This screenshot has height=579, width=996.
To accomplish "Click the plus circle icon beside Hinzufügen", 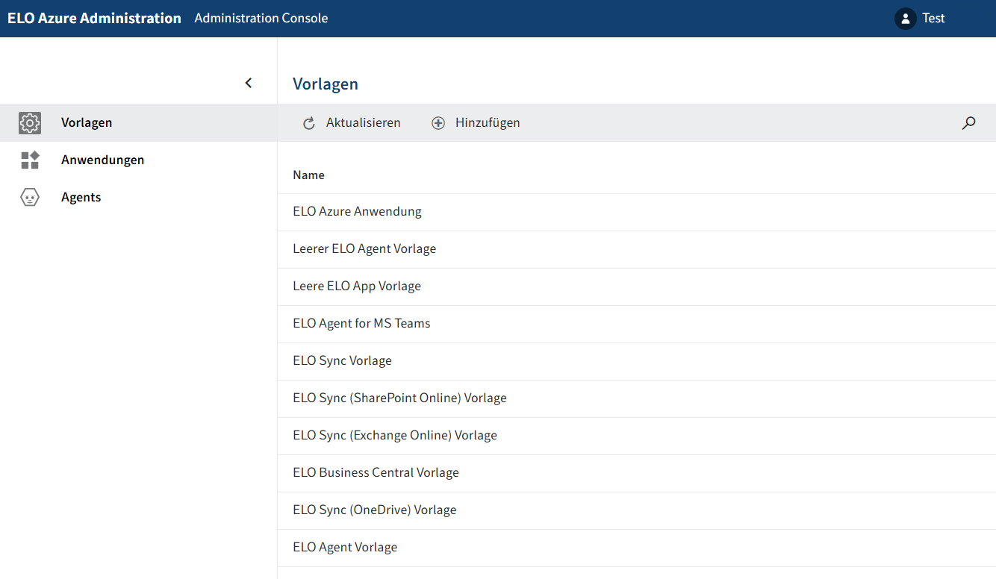I will pos(438,123).
